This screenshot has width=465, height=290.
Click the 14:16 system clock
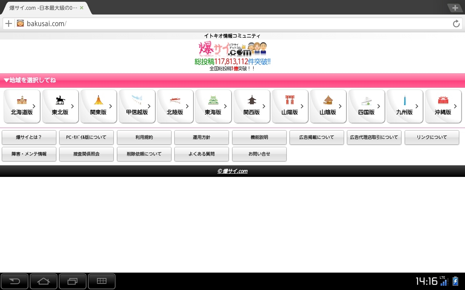426,281
